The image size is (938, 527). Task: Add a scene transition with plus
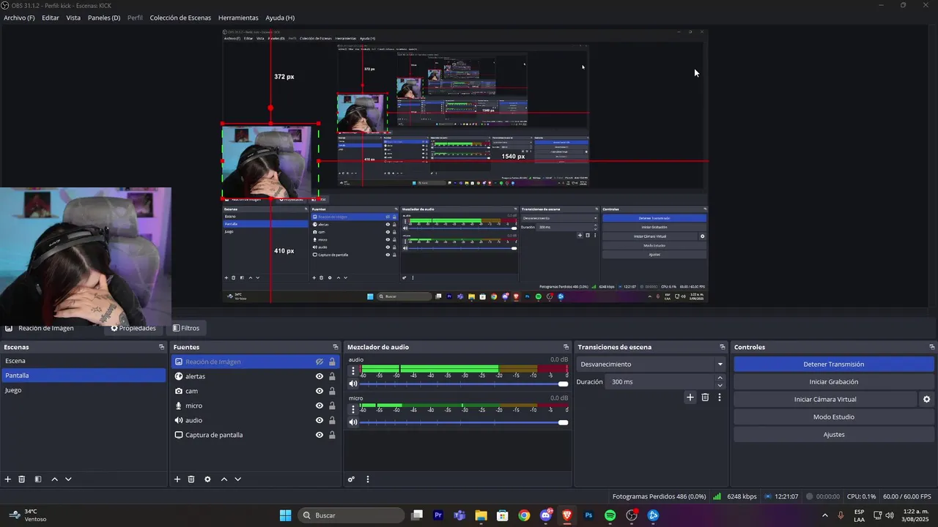(690, 397)
